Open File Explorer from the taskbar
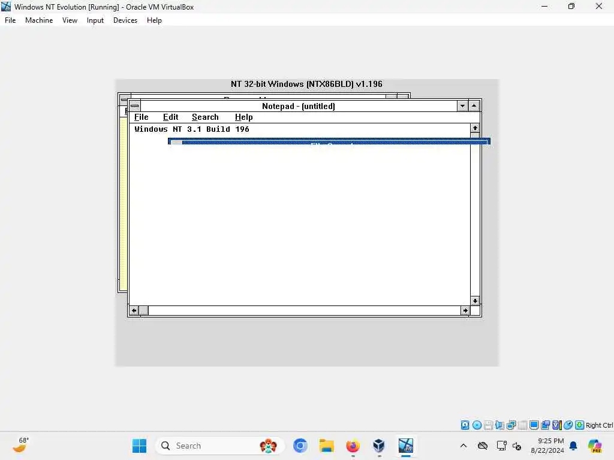This screenshot has width=614, height=460. point(326,446)
